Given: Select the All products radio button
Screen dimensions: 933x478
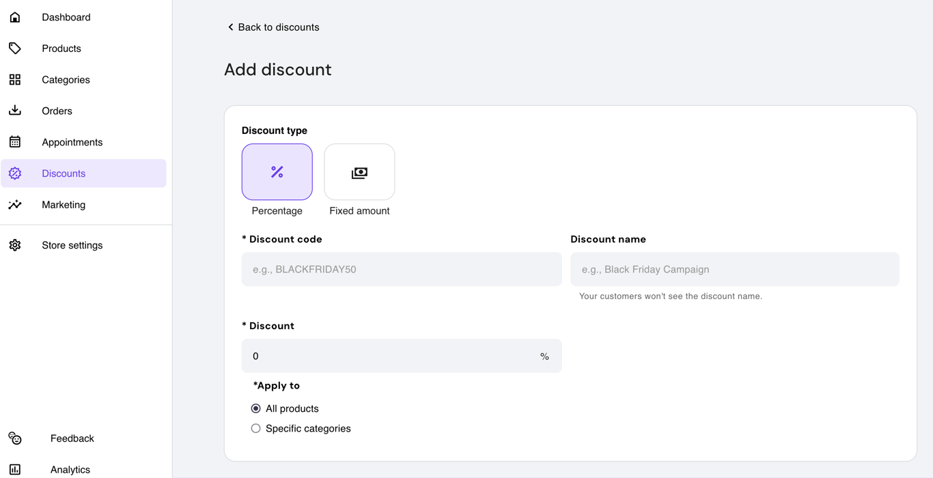Looking at the screenshot, I should tap(255, 408).
